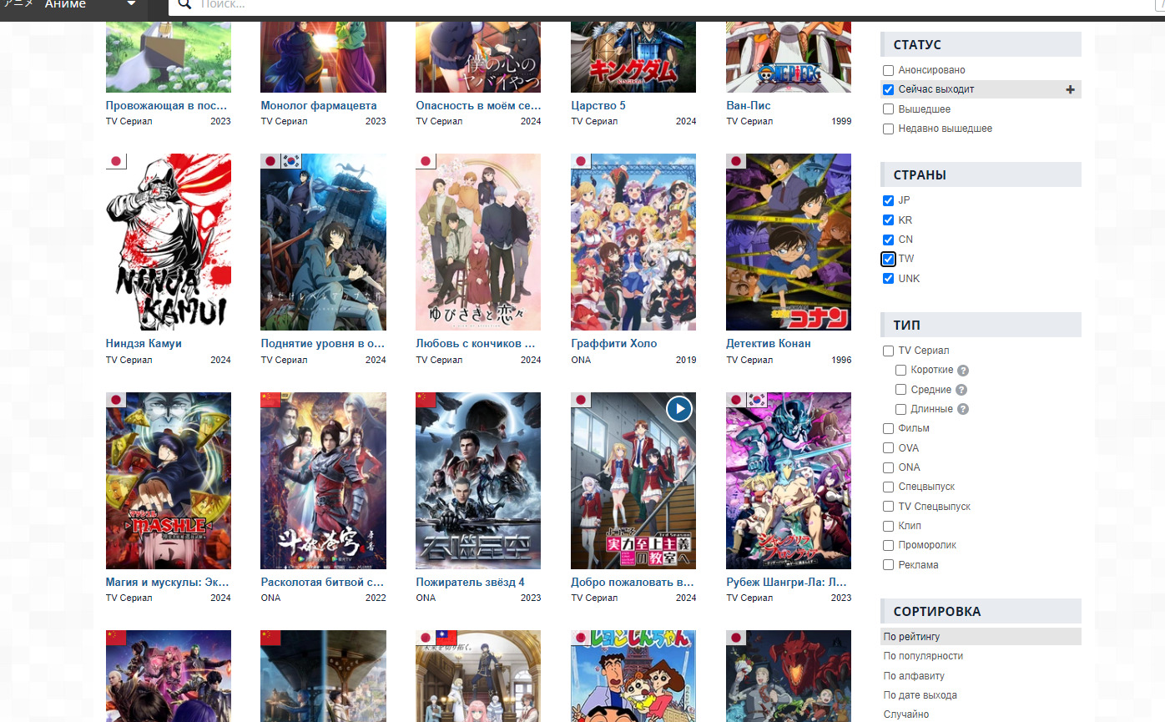The width and height of the screenshot is (1165, 722).
Task: Click the help icon next to Короткие
Action: (x=963, y=371)
